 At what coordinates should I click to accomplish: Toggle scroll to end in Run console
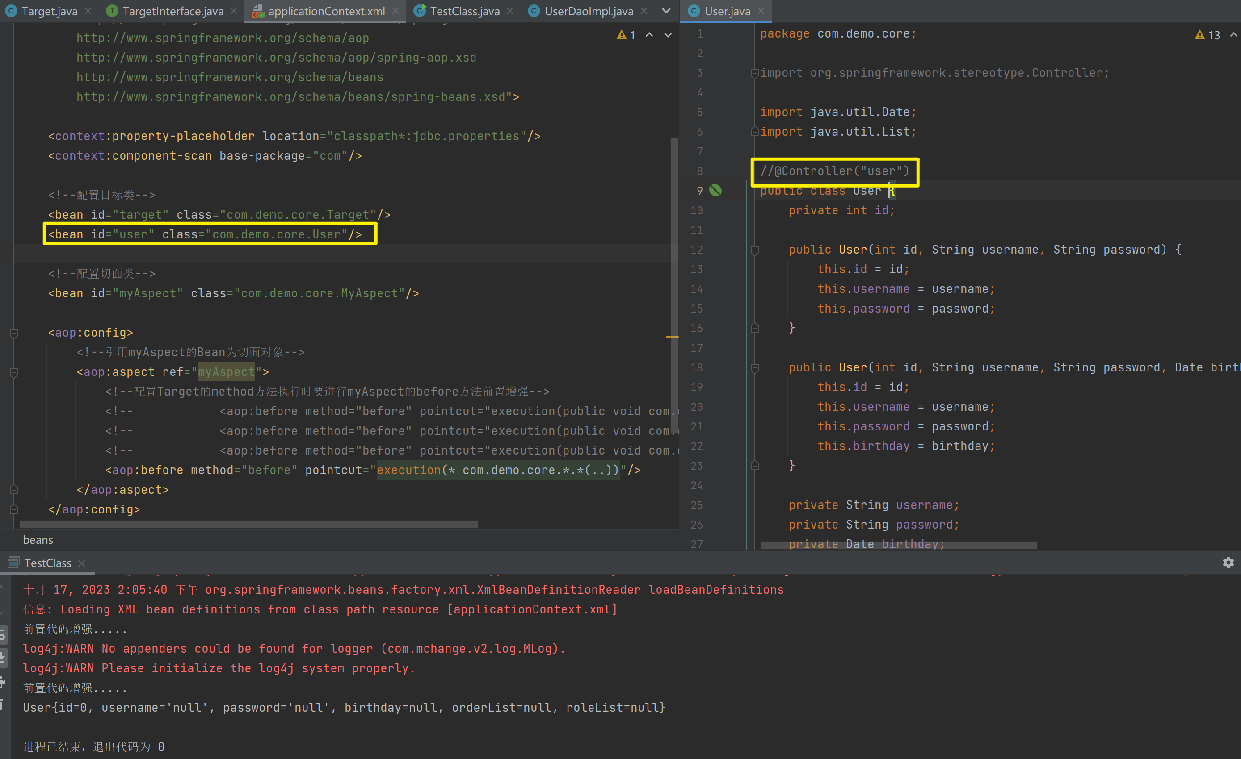(x=3, y=657)
